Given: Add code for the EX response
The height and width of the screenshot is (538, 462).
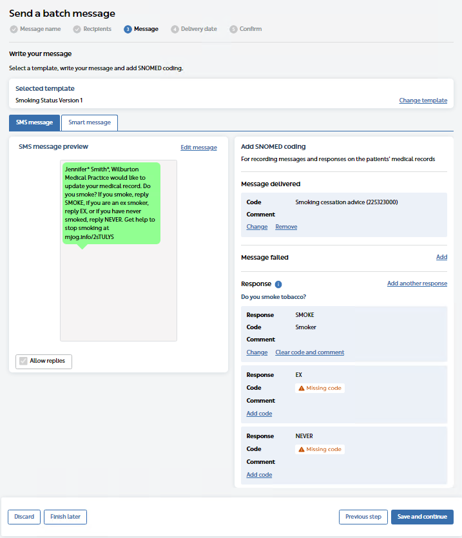Looking at the screenshot, I should (259, 414).
